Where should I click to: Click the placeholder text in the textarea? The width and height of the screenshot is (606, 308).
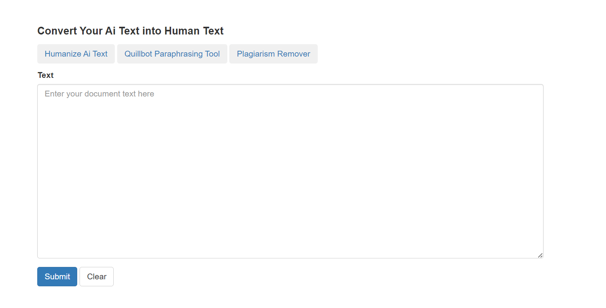(x=99, y=93)
